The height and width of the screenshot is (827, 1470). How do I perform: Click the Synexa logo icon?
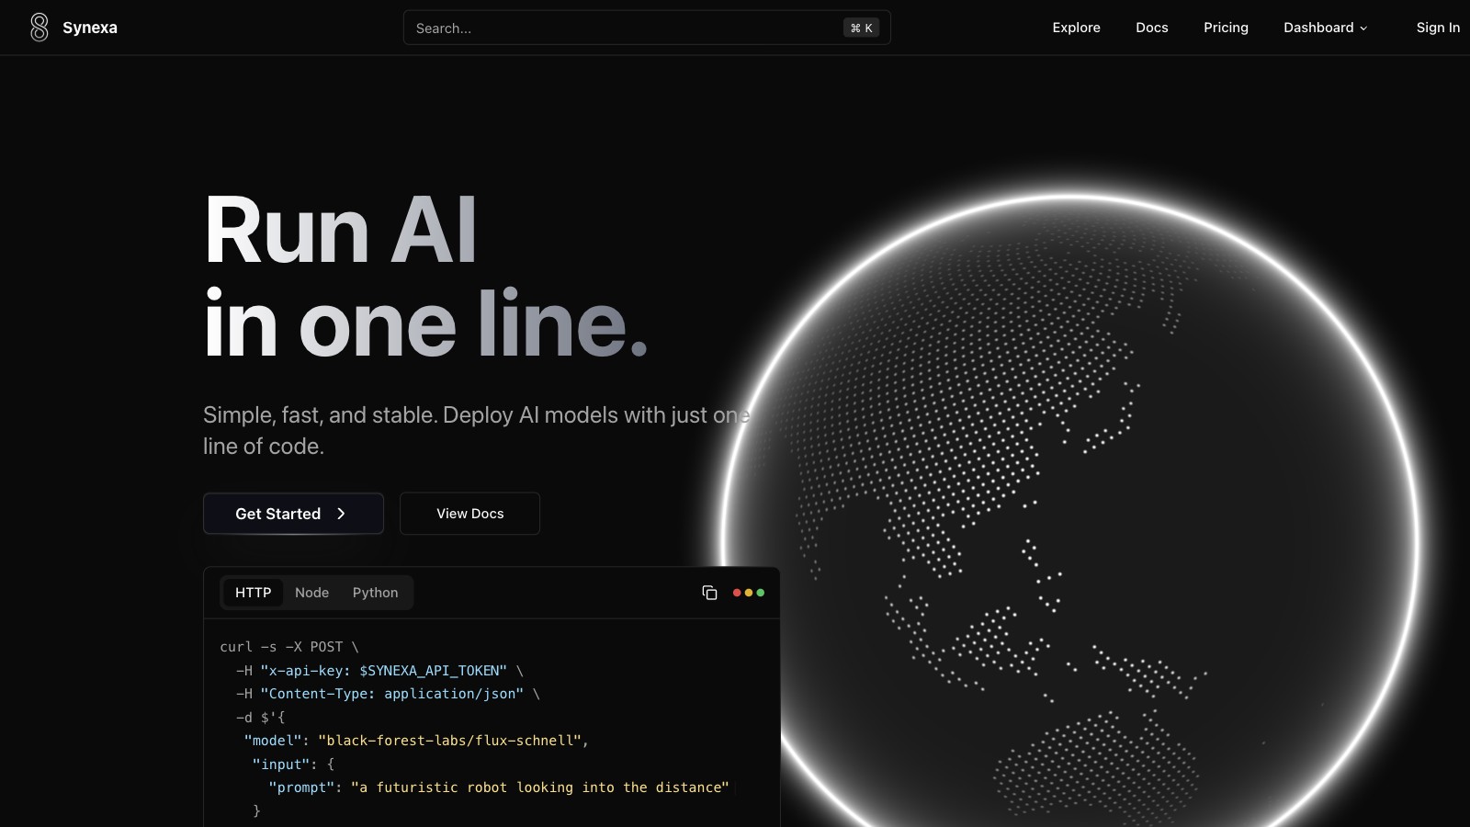coord(39,28)
